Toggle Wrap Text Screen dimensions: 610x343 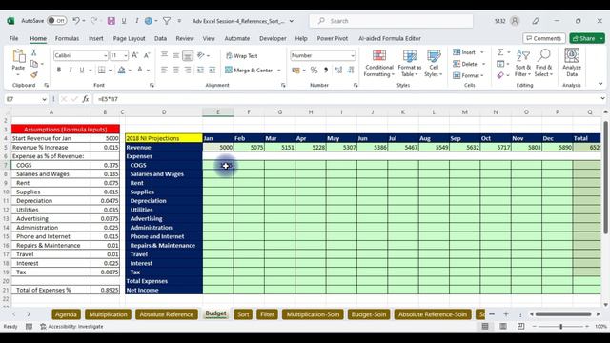[x=241, y=56]
